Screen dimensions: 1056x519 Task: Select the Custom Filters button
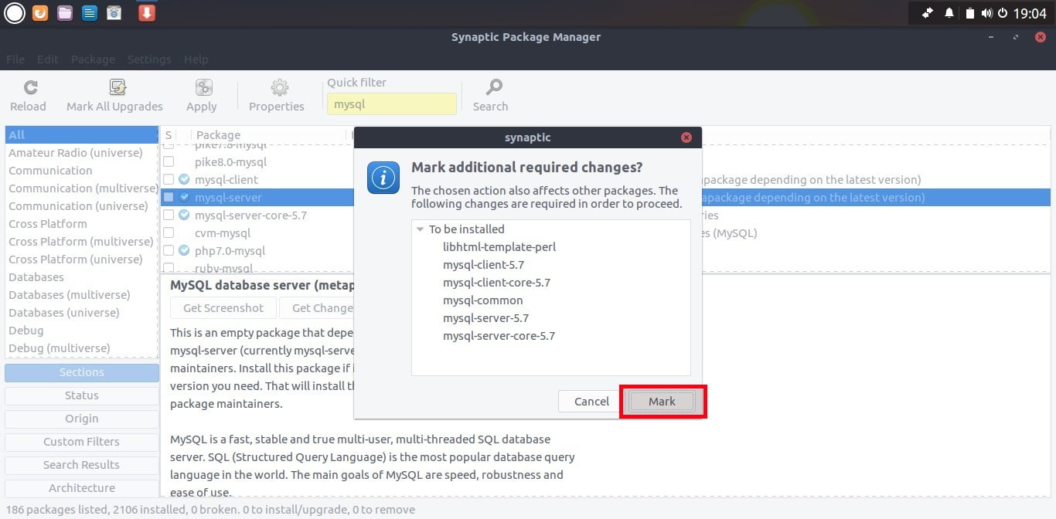(82, 442)
